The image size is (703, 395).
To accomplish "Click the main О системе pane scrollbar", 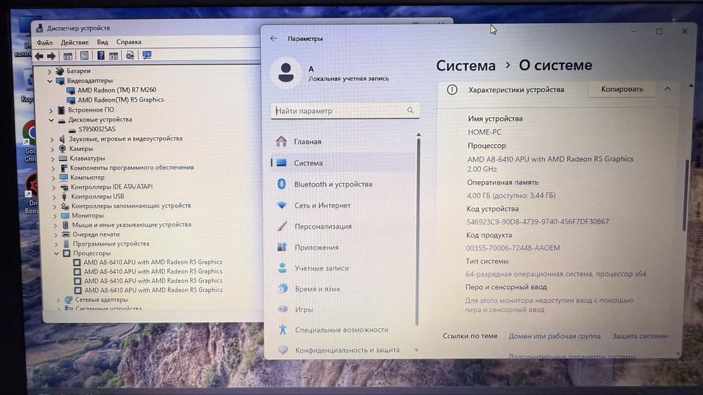I will pyautogui.click(x=685, y=194).
